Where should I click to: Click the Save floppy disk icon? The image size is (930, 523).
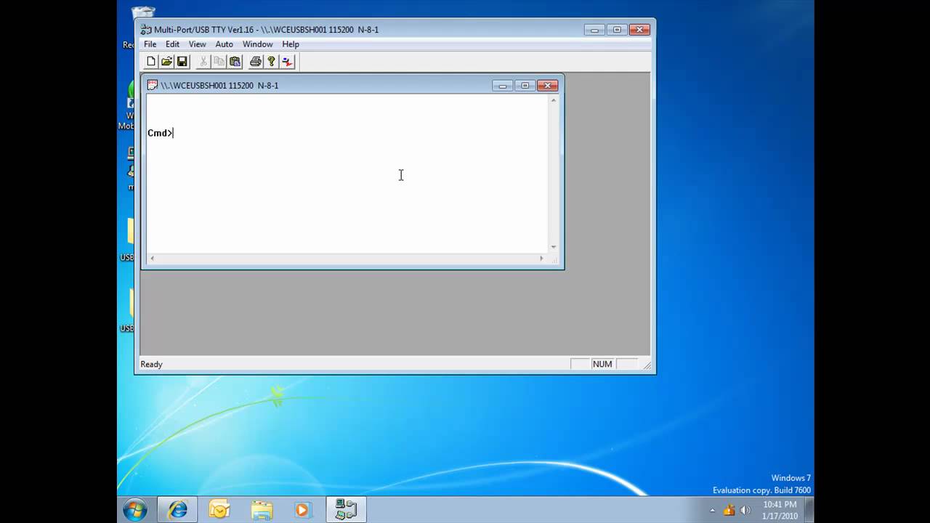[x=182, y=62]
